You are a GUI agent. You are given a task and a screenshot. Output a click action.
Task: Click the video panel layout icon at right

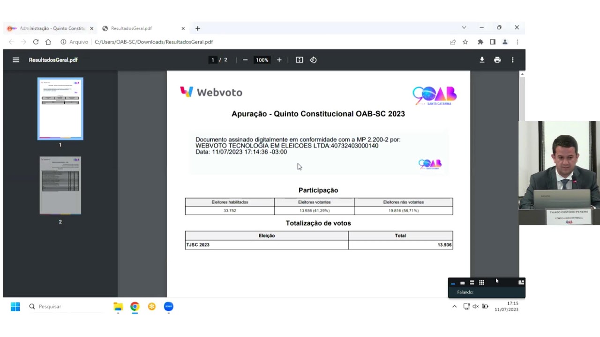521,282
